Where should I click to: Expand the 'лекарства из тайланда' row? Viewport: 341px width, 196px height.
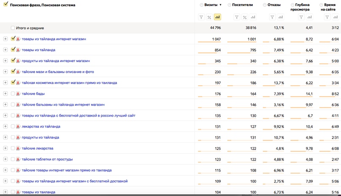[x=5, y=126]
